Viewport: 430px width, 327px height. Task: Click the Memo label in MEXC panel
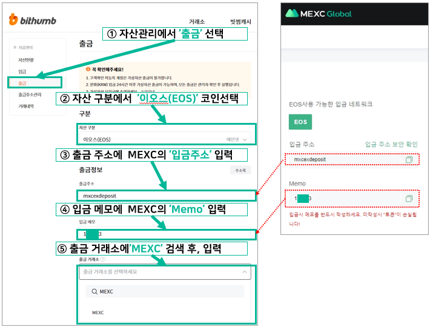click(x=297, y=183)
